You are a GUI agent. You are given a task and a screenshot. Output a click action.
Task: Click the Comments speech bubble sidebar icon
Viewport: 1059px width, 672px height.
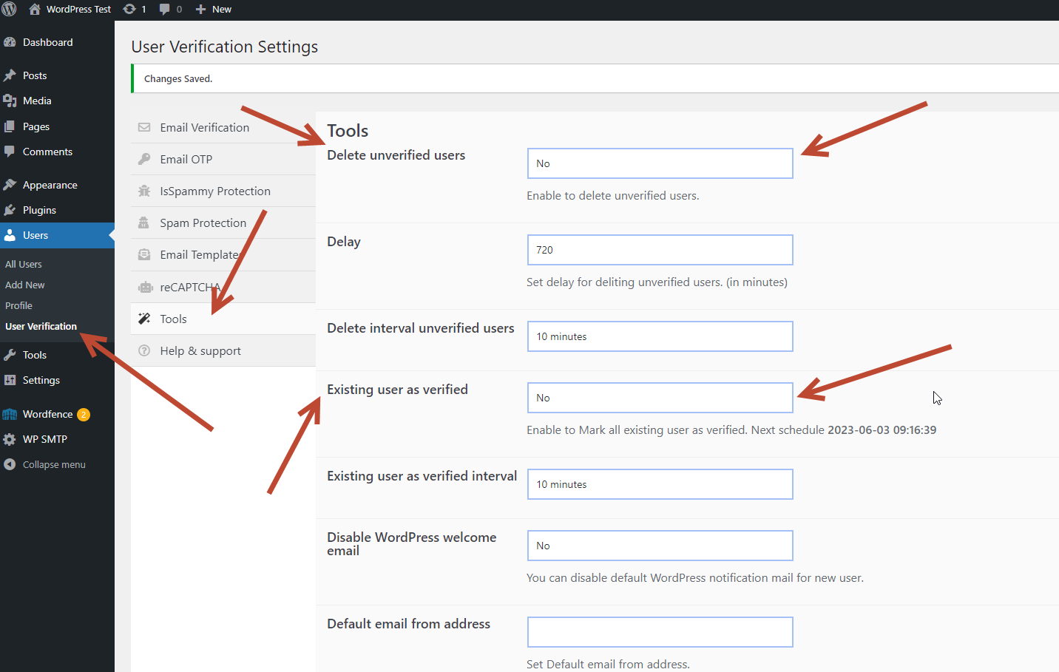click(10, 152)
